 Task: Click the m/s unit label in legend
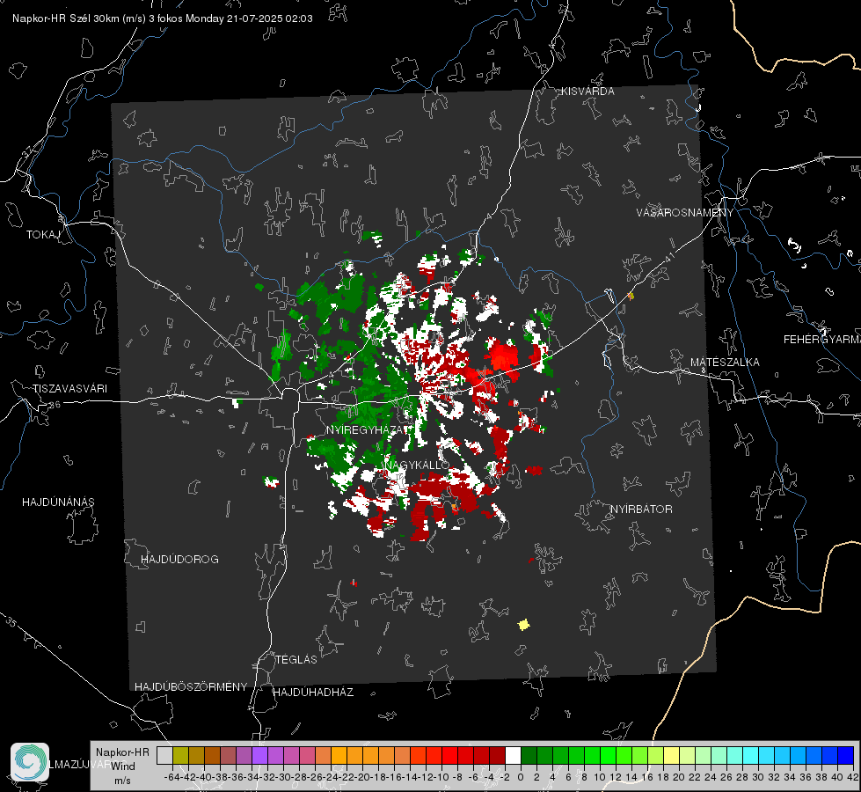coord(122,781)
